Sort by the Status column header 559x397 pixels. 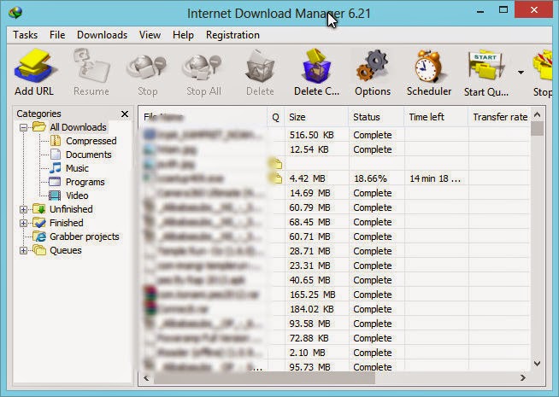tap(376, 117)
